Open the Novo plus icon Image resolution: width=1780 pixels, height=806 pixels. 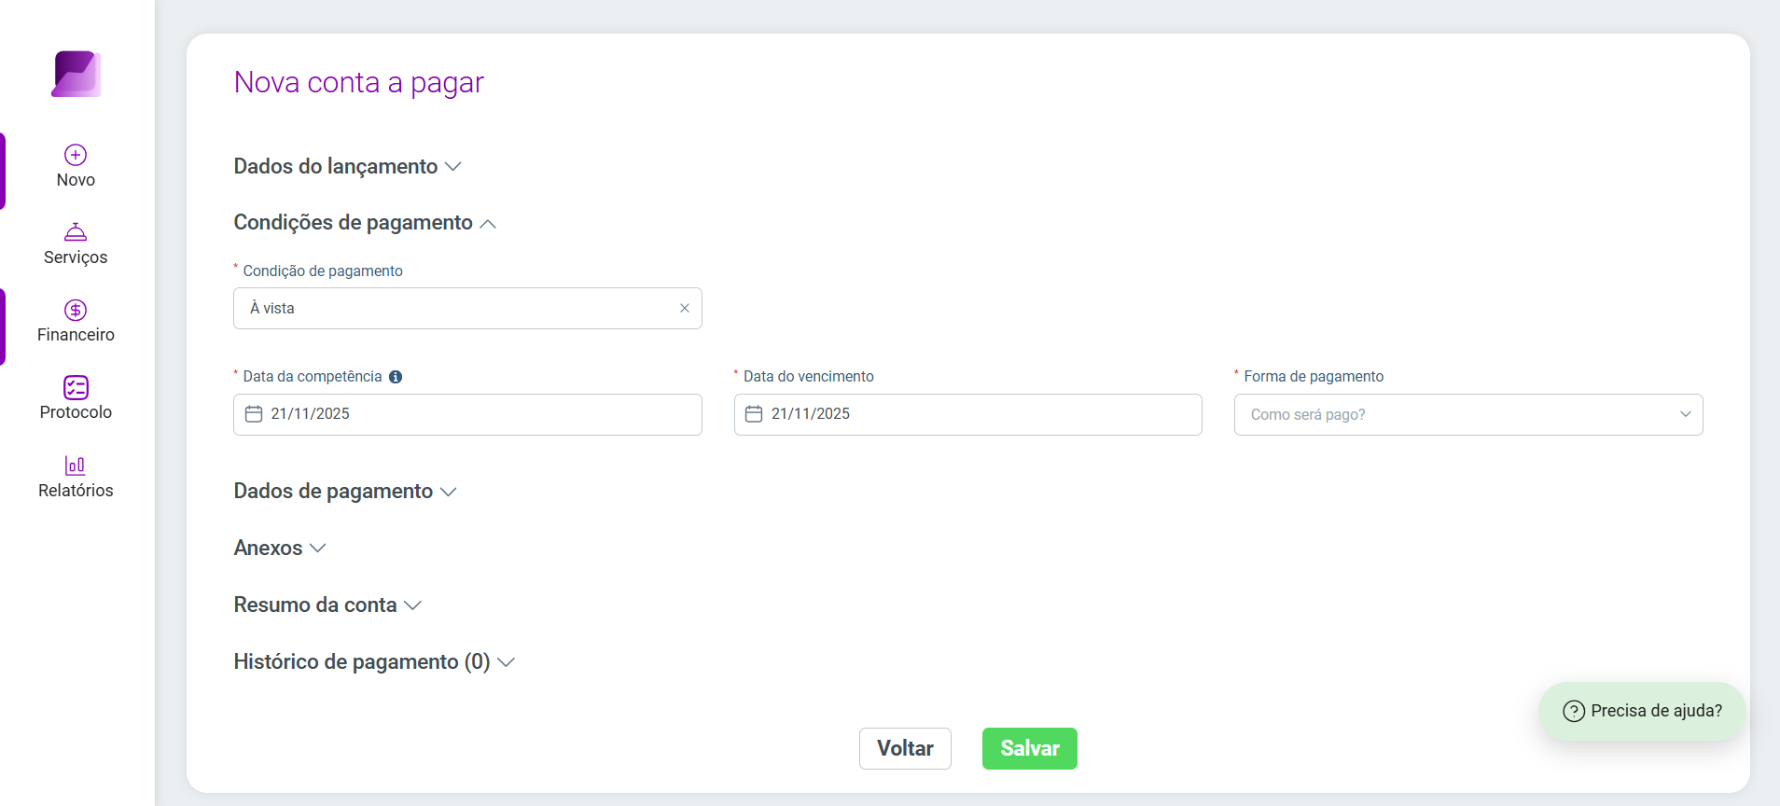click(x=76, y=155)
